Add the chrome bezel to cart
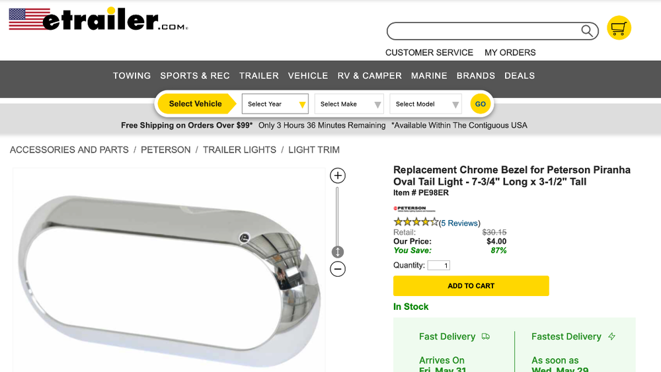 (471, 286)
